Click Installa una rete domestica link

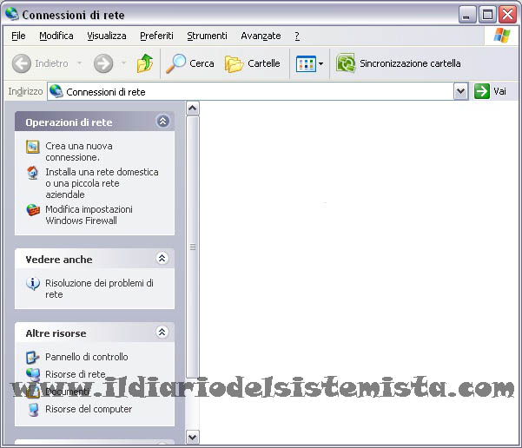[x=102, y=183]
